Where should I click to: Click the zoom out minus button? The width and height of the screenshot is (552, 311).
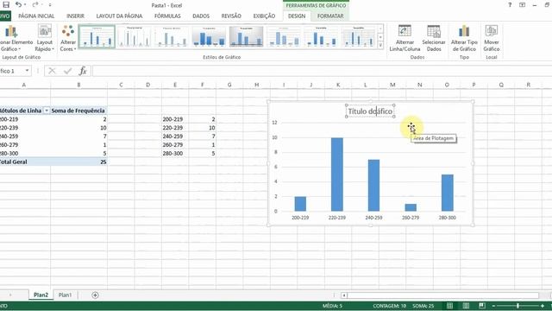point(493,306)
